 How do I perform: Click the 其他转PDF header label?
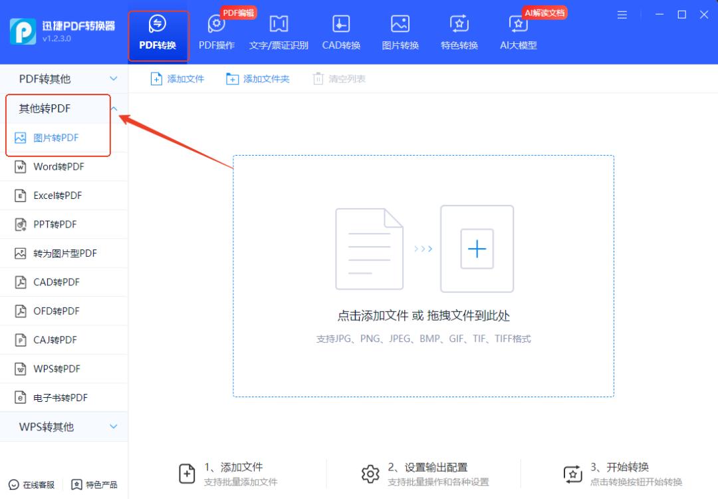[x=45, y=108]
